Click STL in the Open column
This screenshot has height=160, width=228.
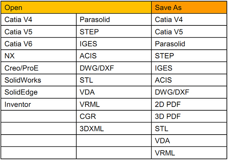(114, 80)
